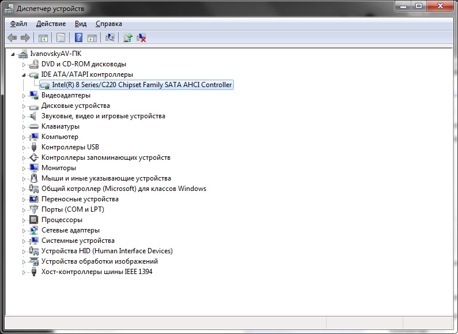Click the Сетевые адаптеры network icon

(x=34, y=230)
